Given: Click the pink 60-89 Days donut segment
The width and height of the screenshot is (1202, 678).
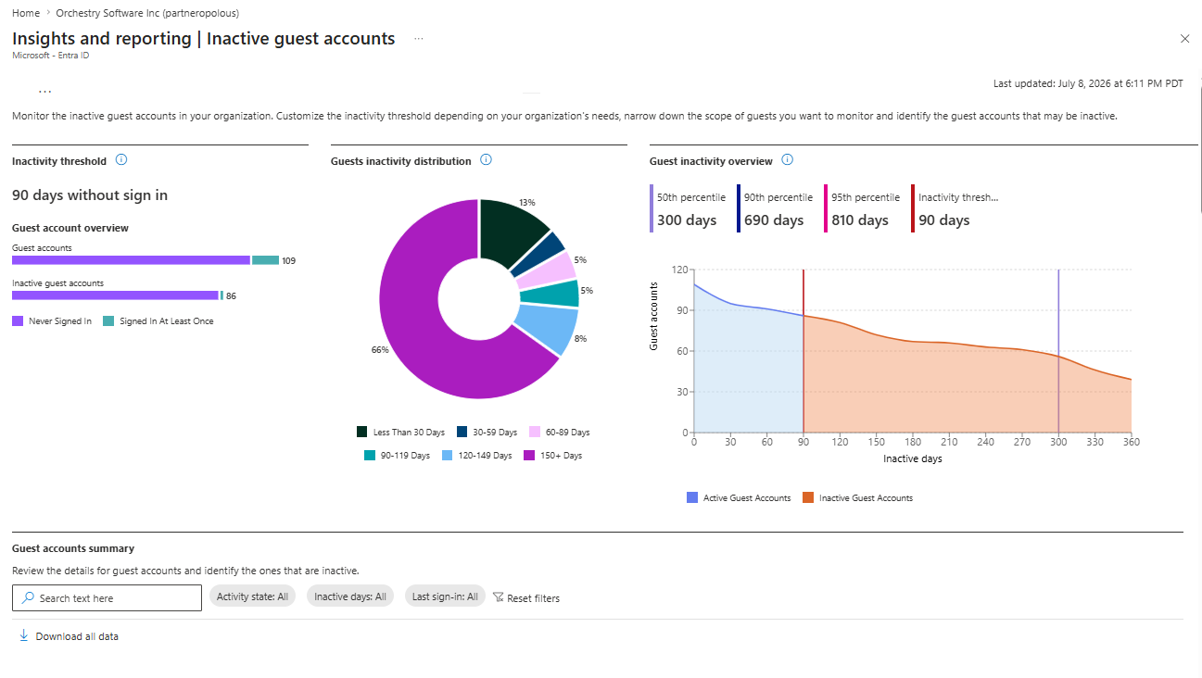Looking at the screenshot, I should pyautogui.click(x=550, y=270).
